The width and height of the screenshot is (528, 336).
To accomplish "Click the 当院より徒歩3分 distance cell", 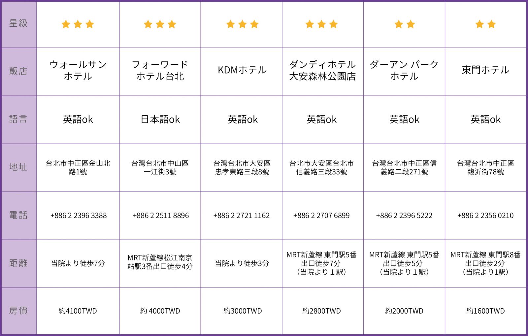I will (242, 263).
